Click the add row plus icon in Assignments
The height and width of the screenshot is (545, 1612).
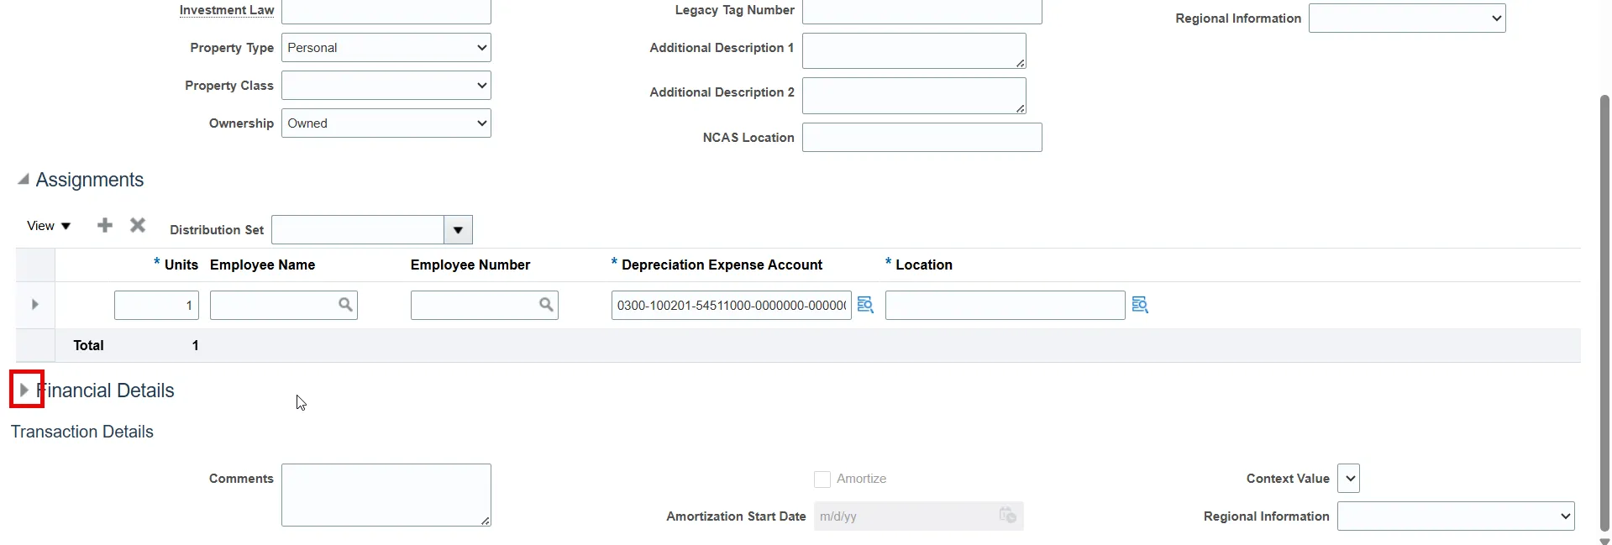[x=105, y=225]
